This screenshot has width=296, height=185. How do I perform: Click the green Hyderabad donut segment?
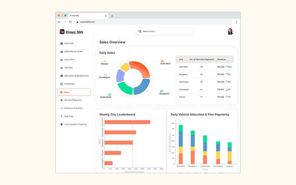pos(125,88)
